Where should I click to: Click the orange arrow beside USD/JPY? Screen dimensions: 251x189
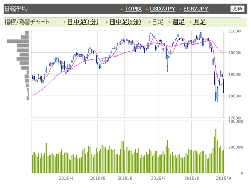(x=147, y=9)
